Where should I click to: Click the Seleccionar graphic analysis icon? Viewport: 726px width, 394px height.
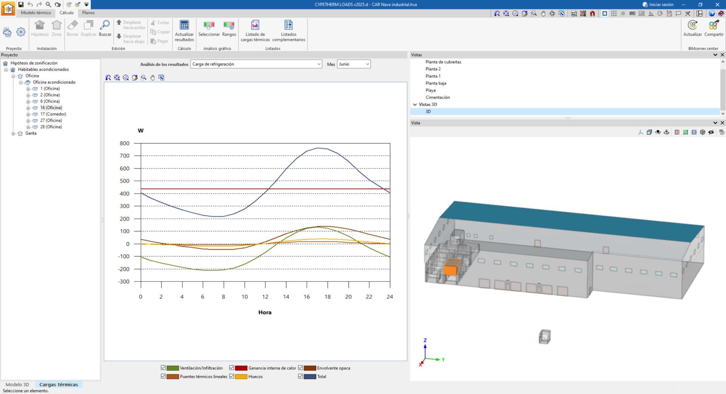pyautogui.click(x=209, y=26)
